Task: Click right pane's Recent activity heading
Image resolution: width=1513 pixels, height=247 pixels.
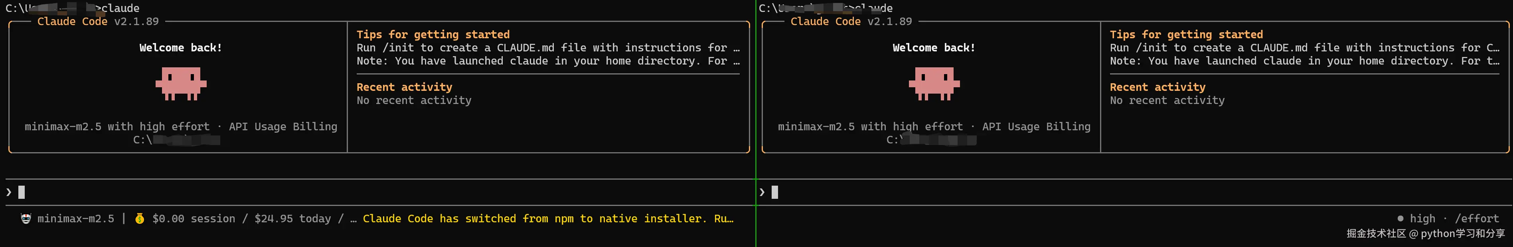Action: (1157, 87)
